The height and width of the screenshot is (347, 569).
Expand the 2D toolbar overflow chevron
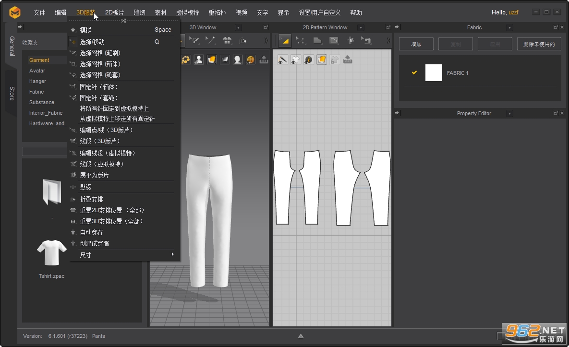[388, 40]
